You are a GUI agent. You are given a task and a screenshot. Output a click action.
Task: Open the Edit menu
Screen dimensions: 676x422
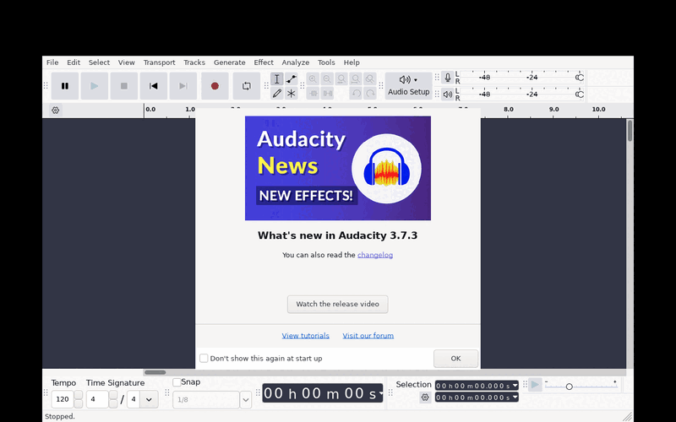(x=74, y=62)
